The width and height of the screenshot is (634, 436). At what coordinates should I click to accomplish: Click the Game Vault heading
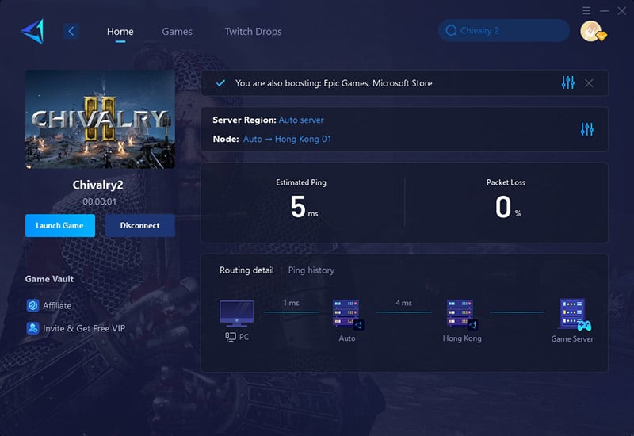pos(49,279)
